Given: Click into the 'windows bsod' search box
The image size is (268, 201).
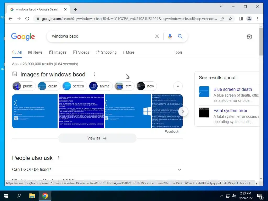Looking at the screenshot, I should [101, 36].
